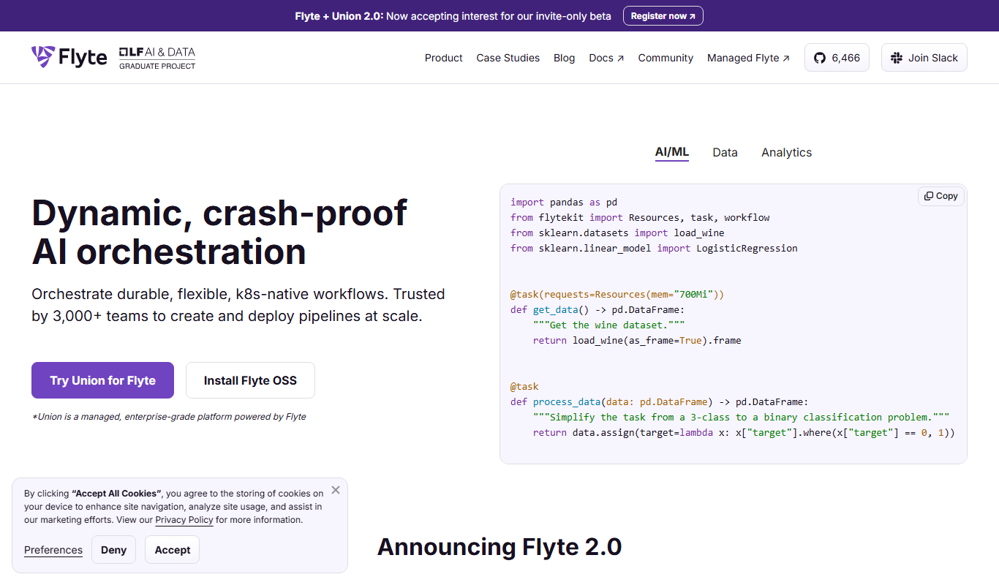Open Managed Flyte external link
The height and width of the screenshot is (585, 999).
(x=748, y=58)
